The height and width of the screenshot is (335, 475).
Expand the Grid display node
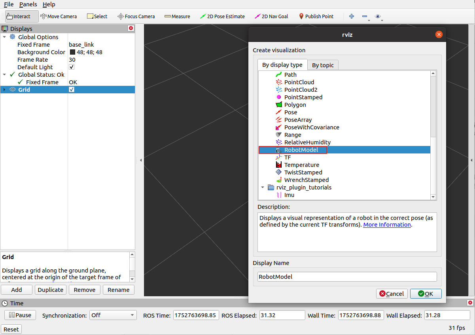4,89
